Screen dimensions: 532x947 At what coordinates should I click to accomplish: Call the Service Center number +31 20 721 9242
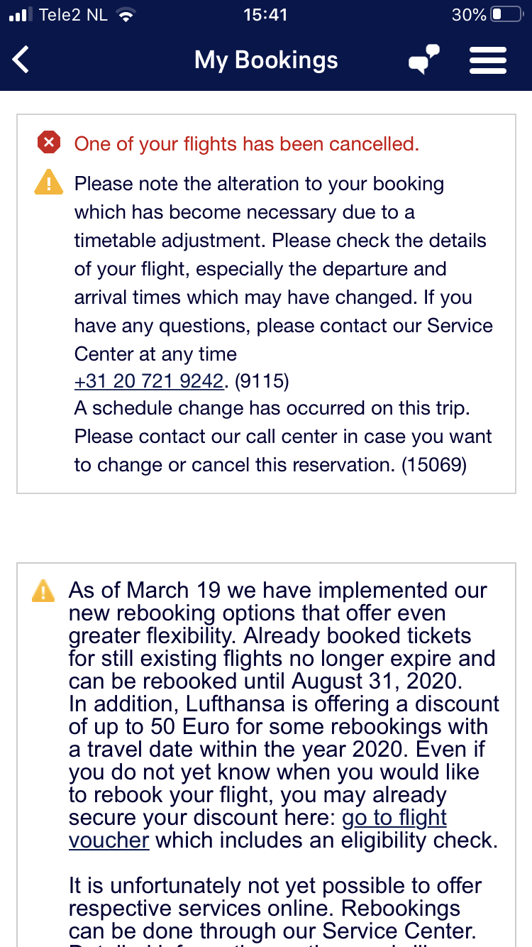tap(148, 381)
